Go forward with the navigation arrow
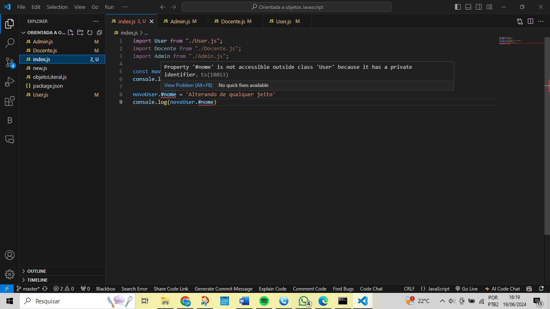This screenshot has height=309, width=550. pyautogui.click(x=174, y=7)
